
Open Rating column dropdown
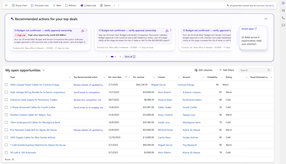pyautogui.click(x=246, y=77)
